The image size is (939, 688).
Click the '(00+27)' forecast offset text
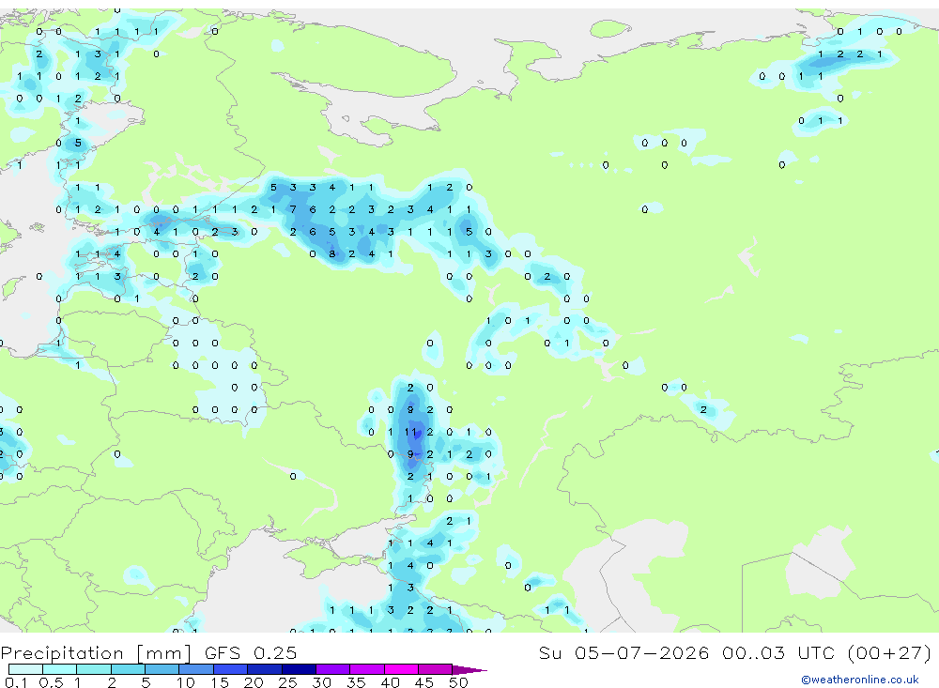click(890, 652)
